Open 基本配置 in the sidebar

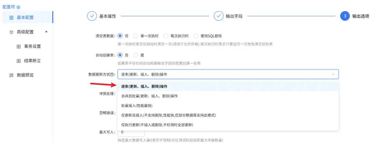[x=28, y=18]
